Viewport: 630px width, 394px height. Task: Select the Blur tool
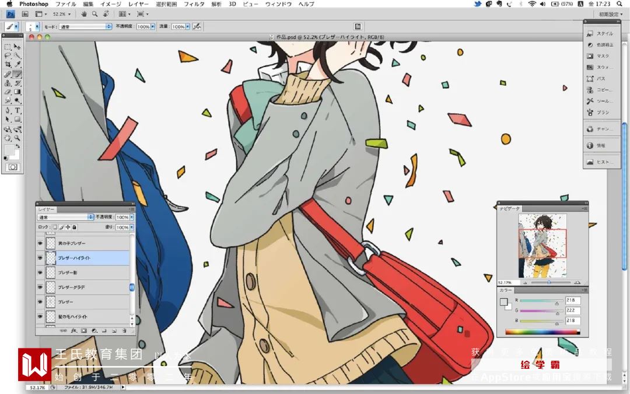[8, 101]
